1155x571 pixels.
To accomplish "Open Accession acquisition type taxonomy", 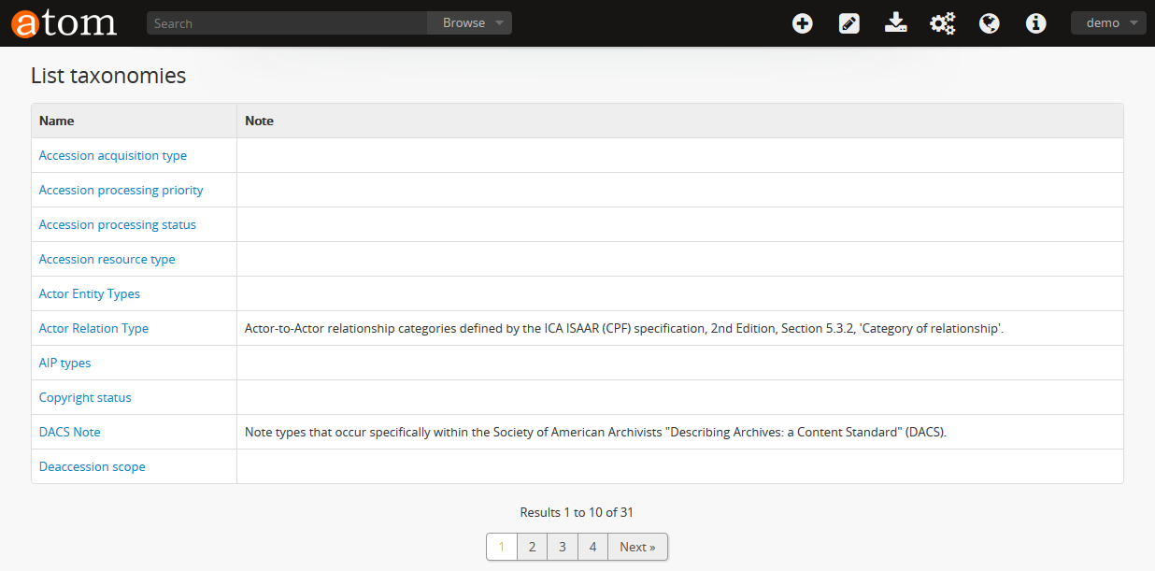I will point(112,156).
